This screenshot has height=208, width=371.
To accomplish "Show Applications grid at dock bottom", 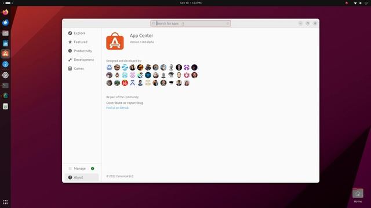I will coord(5,202).
